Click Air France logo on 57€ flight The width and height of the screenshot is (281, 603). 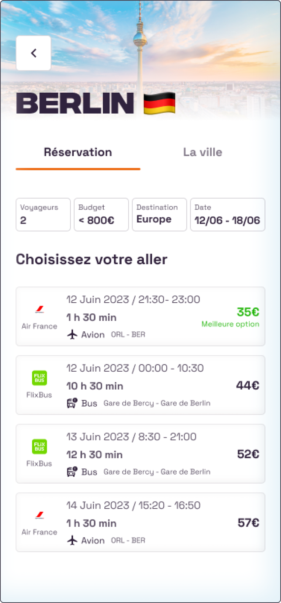39,515
